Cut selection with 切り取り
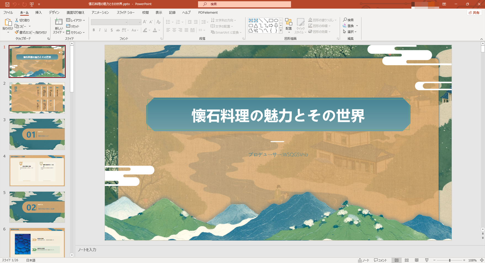 coord(22,20)
